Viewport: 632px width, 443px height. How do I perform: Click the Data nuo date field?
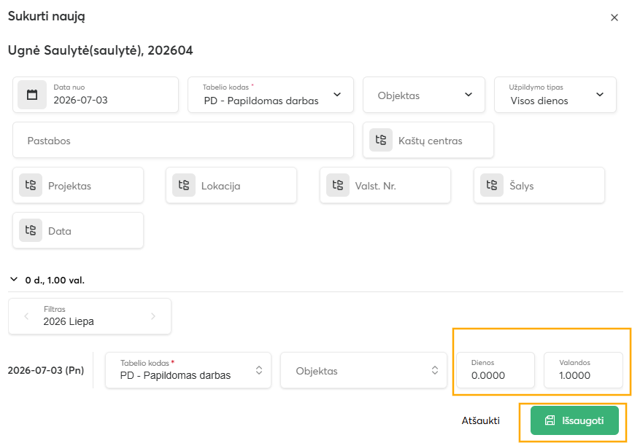96,95
